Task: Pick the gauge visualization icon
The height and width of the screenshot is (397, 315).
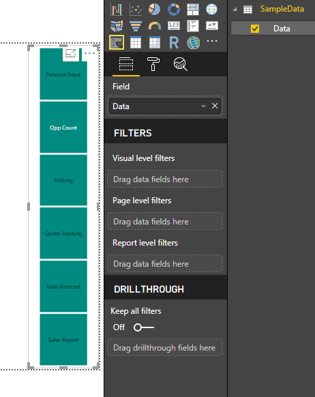Action: [x=155, y=26]
